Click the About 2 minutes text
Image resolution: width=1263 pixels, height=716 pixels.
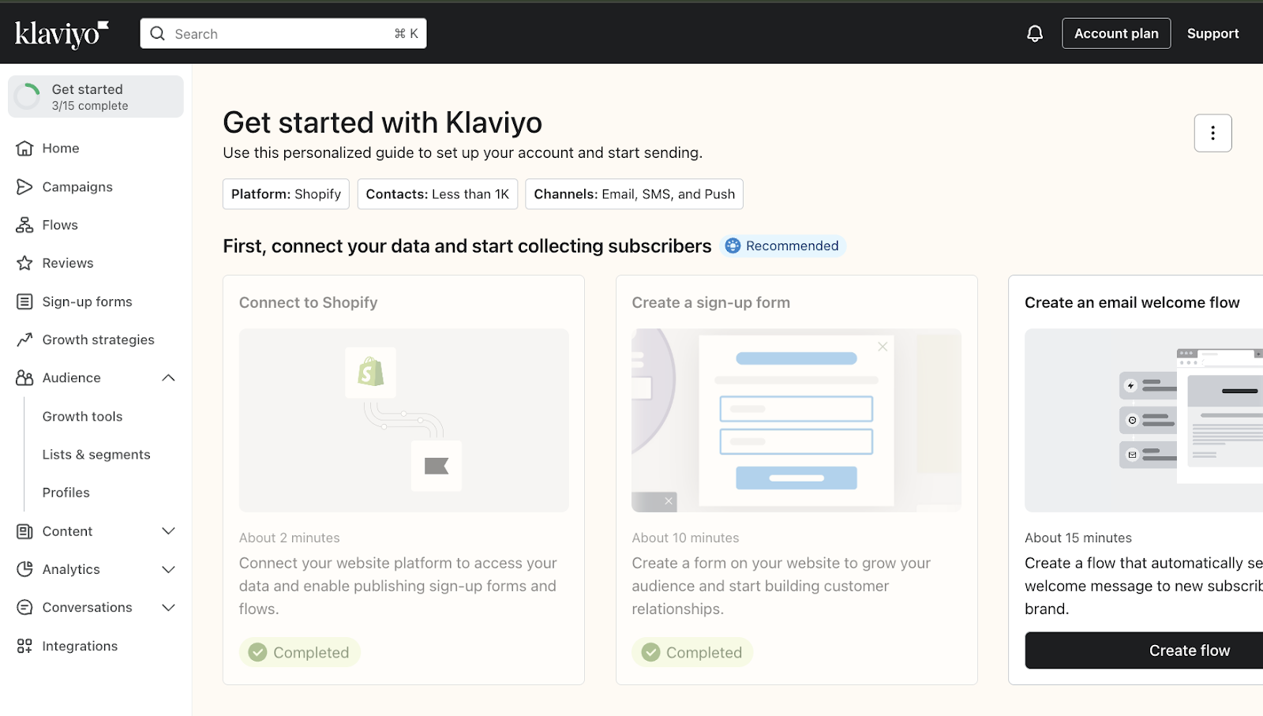[x=290, y=538]
